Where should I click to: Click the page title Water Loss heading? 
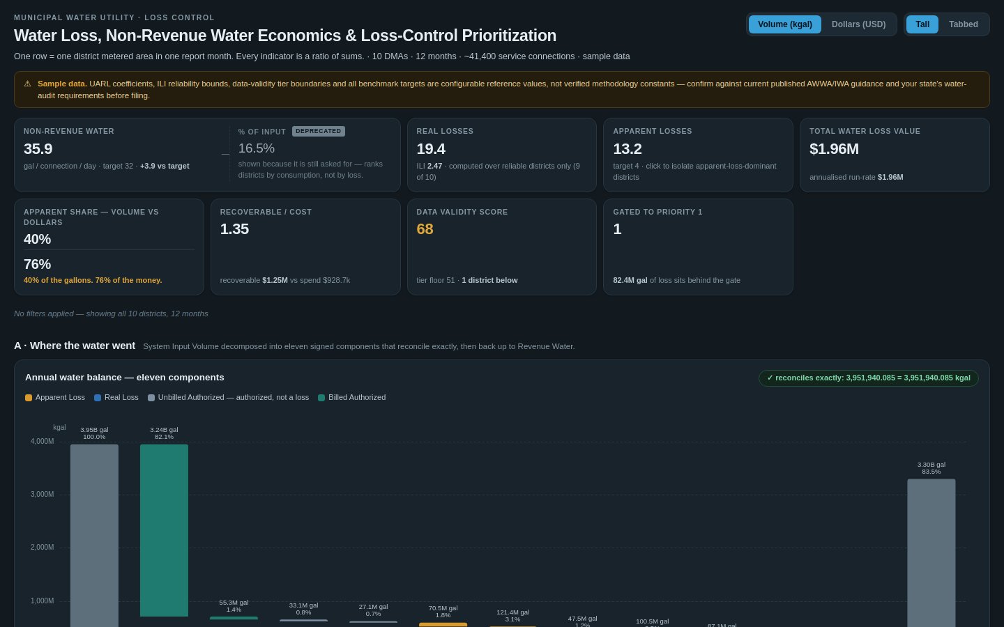tap(285, 36)
